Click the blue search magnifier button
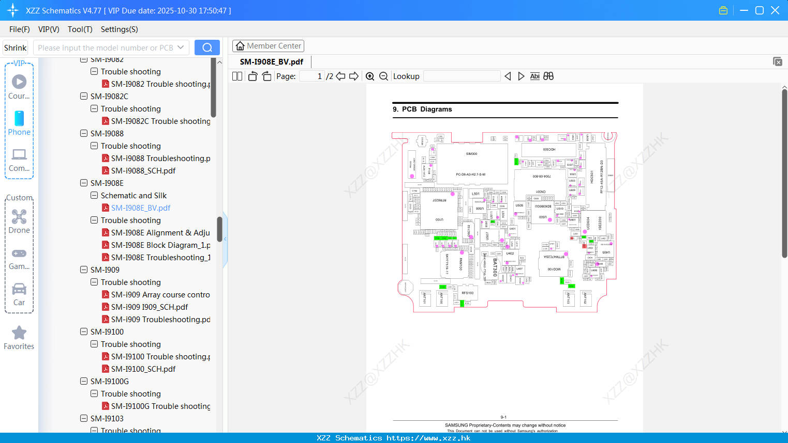The width and height of the screenshot is (788, 443). pos(207,48)
